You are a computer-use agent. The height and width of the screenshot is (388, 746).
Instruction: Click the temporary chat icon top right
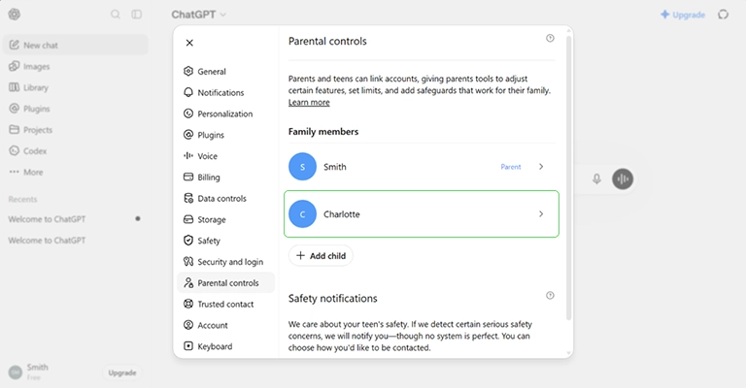click(x=723, y=15)
